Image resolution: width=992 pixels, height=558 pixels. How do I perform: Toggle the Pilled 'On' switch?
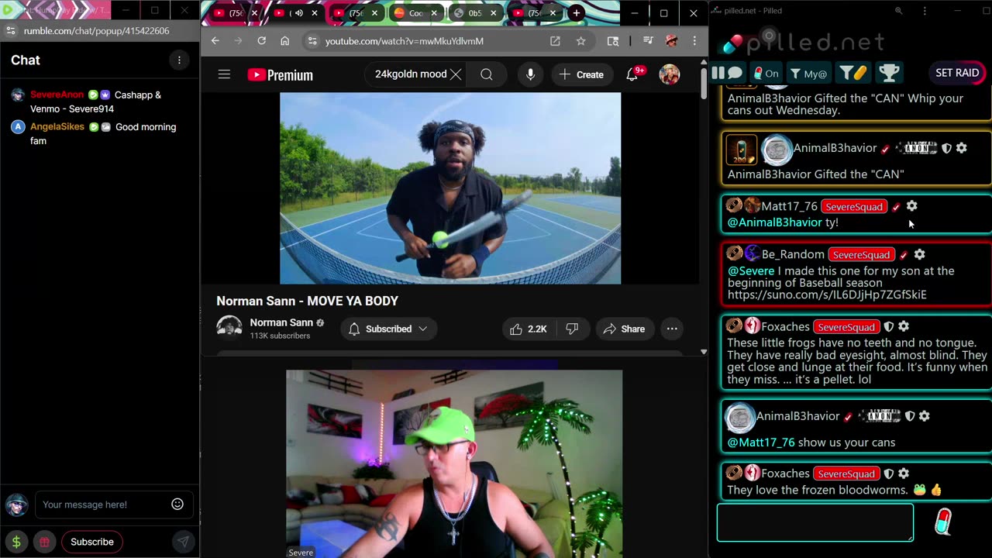pyautogui.click(x=766, y=73)
